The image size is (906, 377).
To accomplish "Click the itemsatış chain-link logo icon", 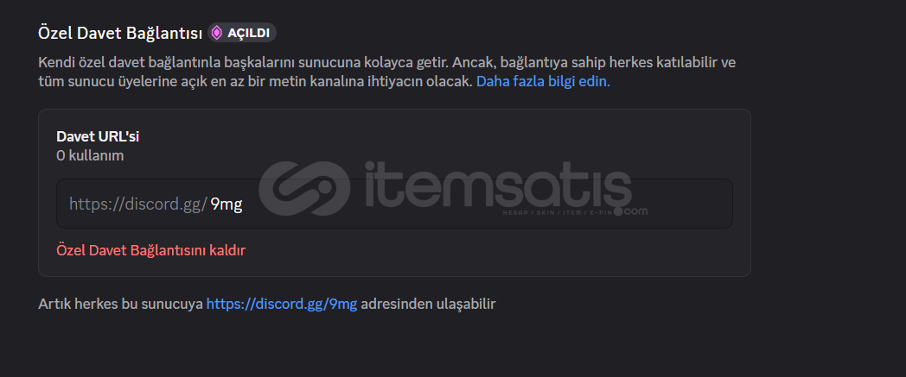I will coord(304,188).
